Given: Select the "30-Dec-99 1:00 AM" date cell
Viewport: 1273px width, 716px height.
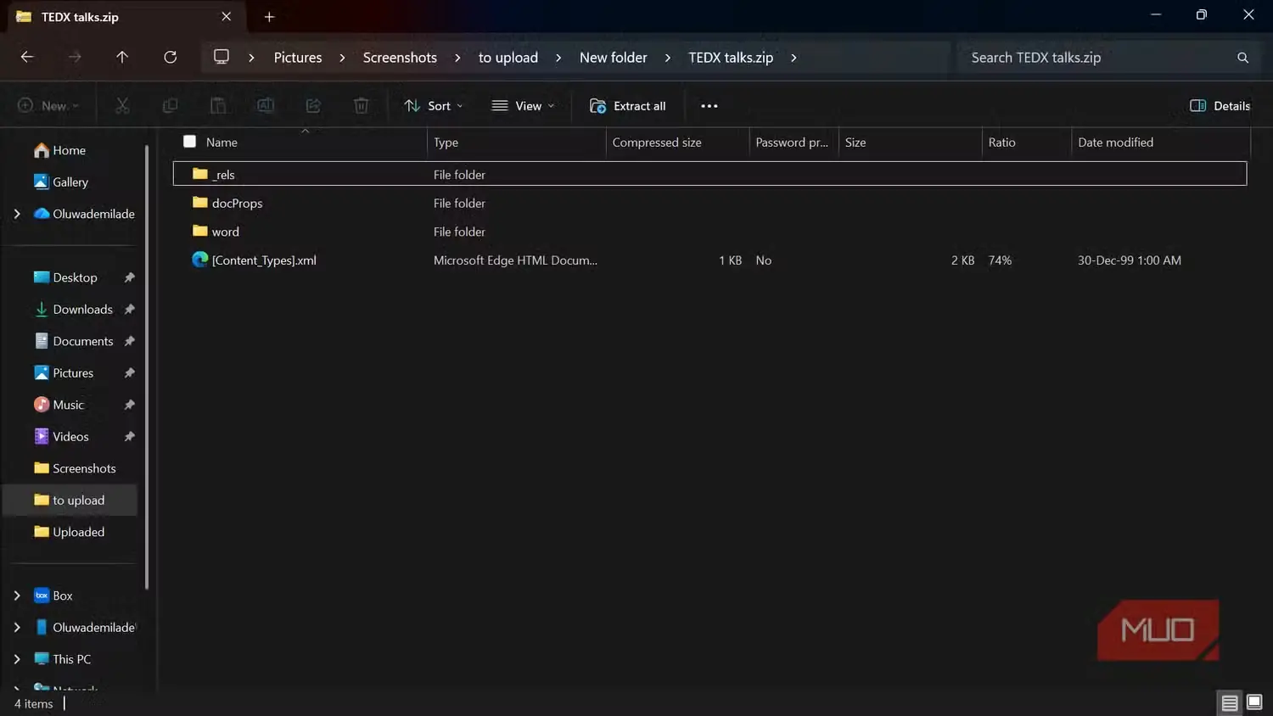Looking at the screenshot, I should 1130,260.
